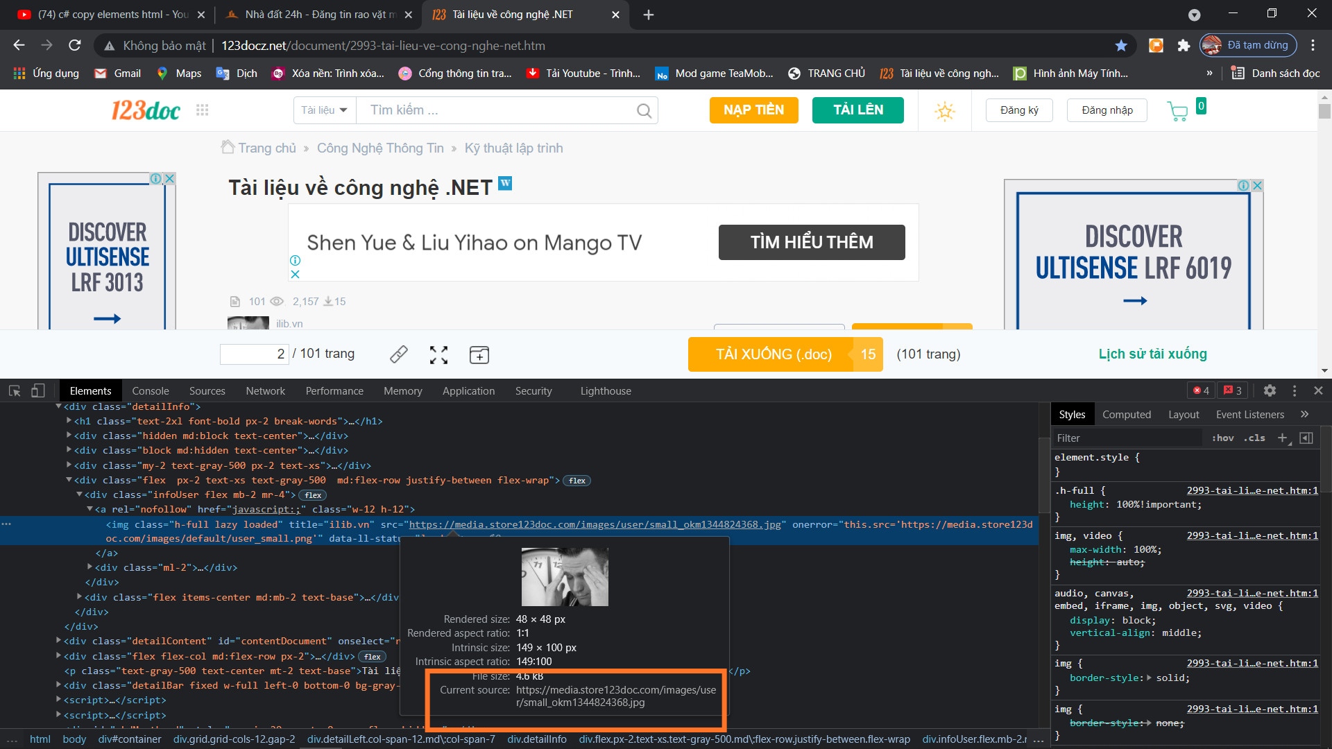
Task: Open Lịch sử tải xuống link
Action: pyautogui.click(x=1152, y=354)
